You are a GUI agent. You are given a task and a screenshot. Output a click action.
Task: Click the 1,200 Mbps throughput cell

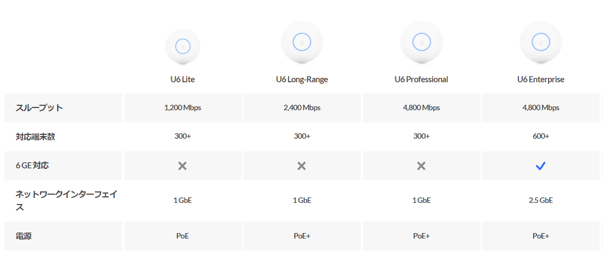(x=183, y=107)
